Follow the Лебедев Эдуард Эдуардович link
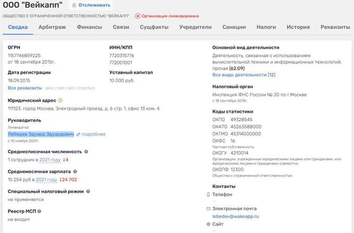The height and width of the screenshot is (233, 354). (41, 134)
